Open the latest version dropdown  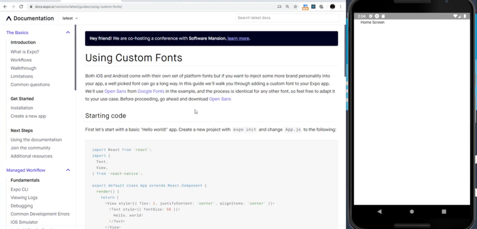point(70,18)
